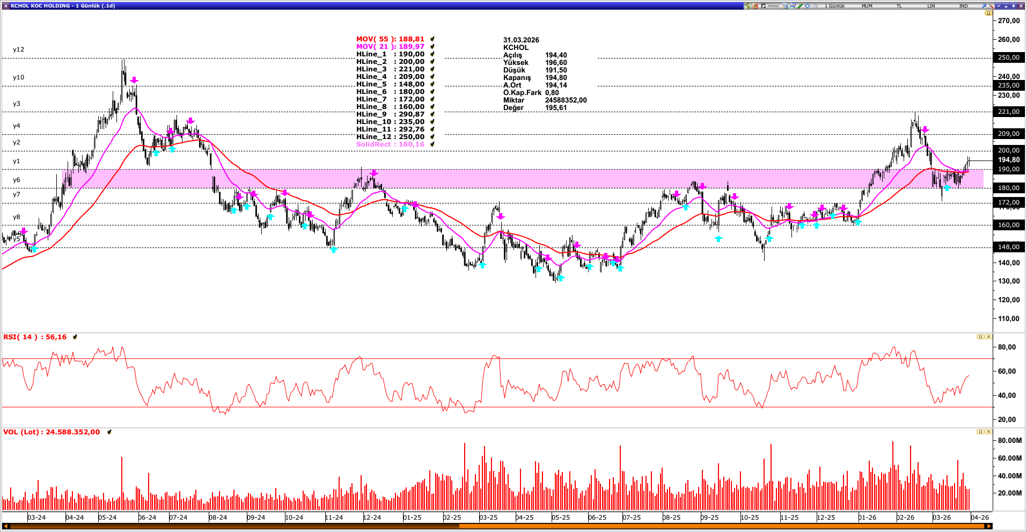The width and height of the screenshot is (1027, 532).
Task: Toggle the RSI(14) checkmark
Action: click(x=75, y=337)
